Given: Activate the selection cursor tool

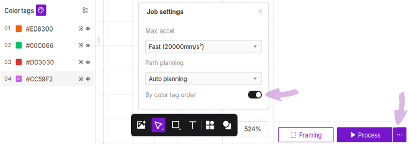Looking at the screenshot, I should coord(159,125).
